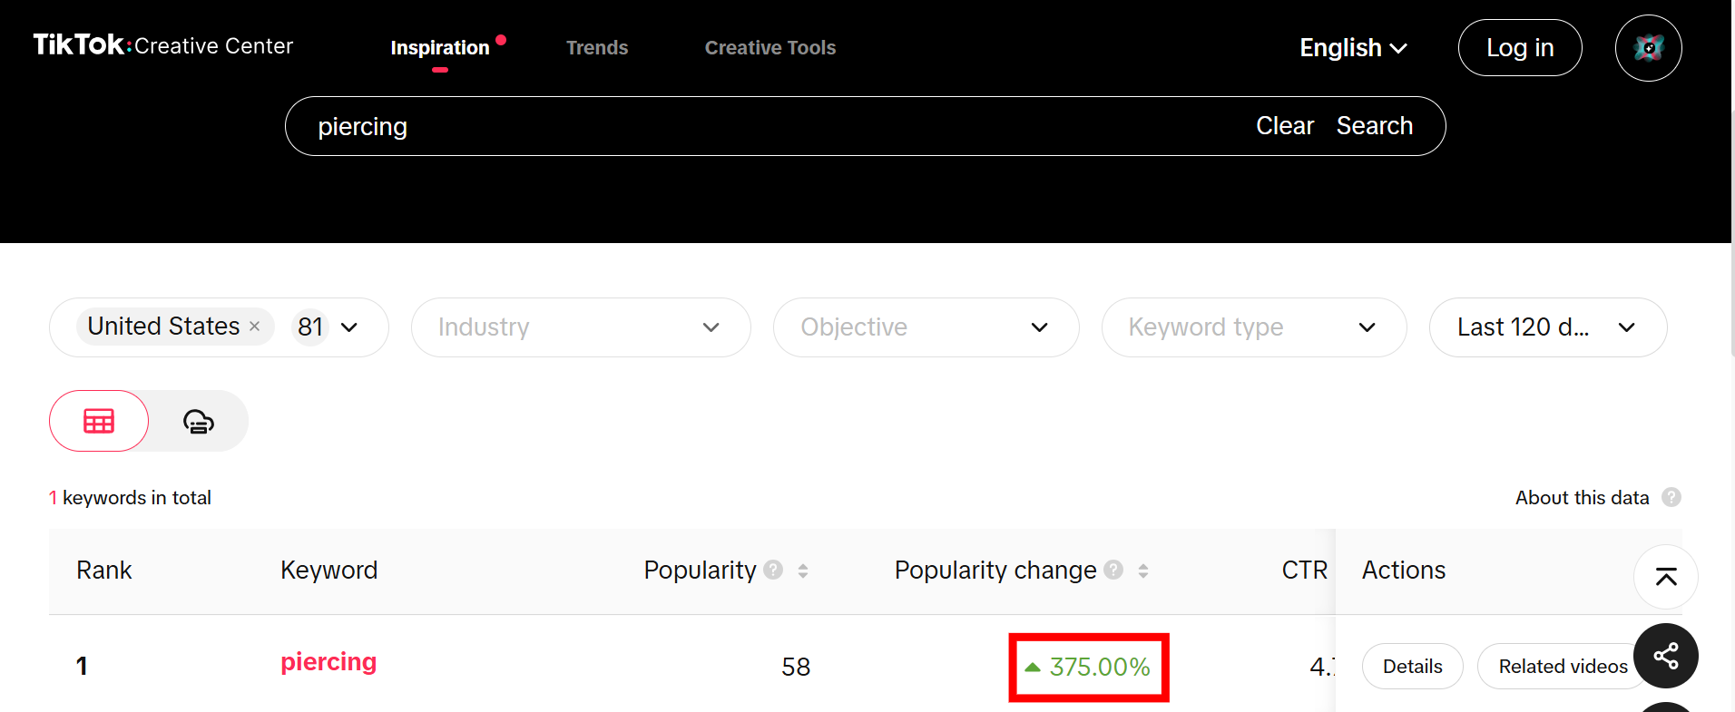
Task: Click the TikTok Creative Center logo
Action: [163, 45]
